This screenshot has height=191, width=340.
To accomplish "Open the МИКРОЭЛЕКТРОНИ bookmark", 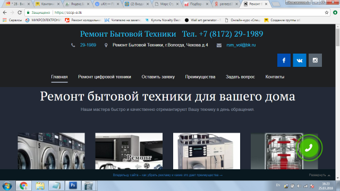I will click(44, 20).
